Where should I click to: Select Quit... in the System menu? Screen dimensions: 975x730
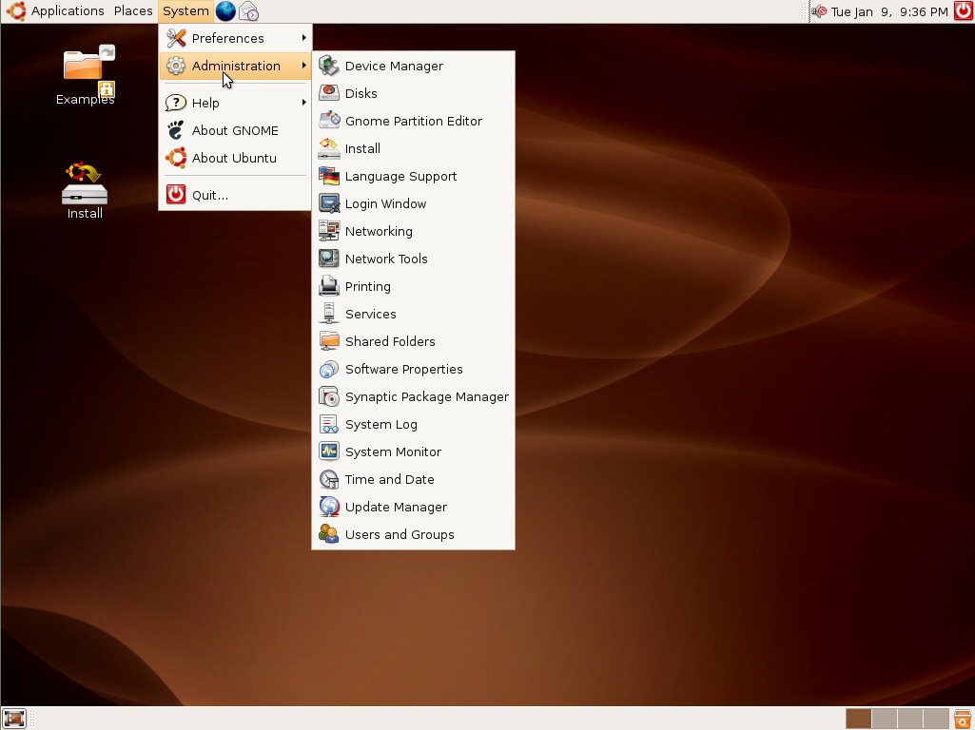click(235, 195)
